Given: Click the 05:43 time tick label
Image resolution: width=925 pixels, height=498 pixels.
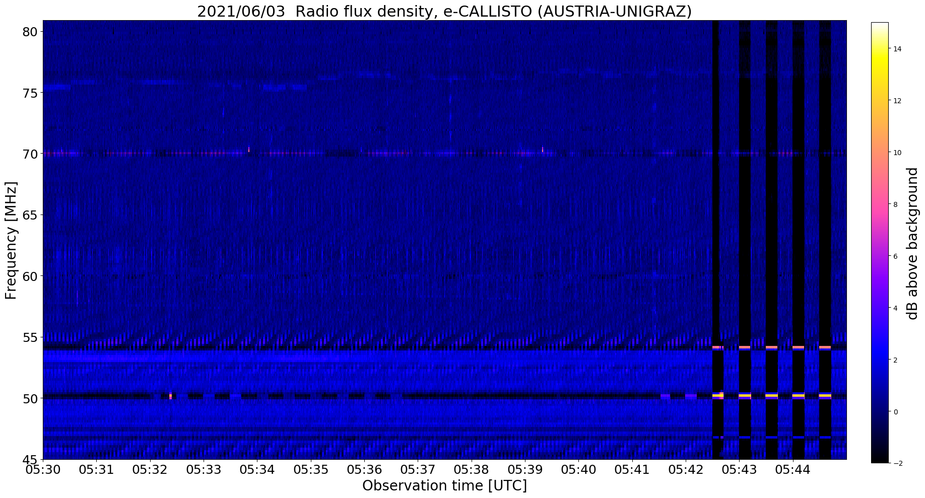Looking at the screenshot, I should point(740,470).
